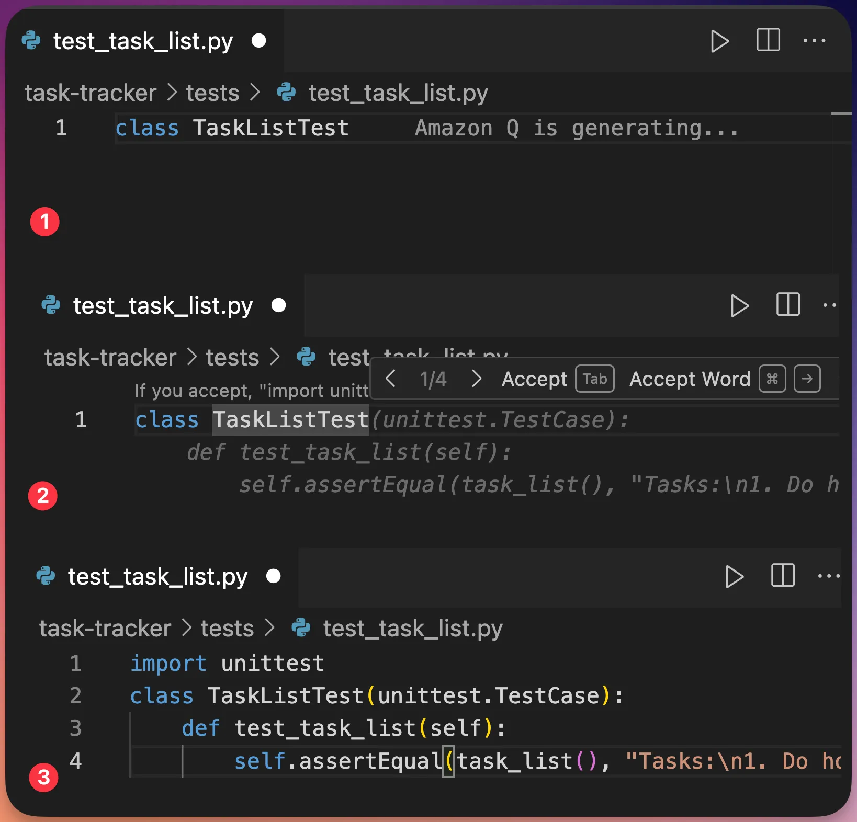
Task: Click the unsaved dot on the suggestion editor tab
Action: click(279, 305)
